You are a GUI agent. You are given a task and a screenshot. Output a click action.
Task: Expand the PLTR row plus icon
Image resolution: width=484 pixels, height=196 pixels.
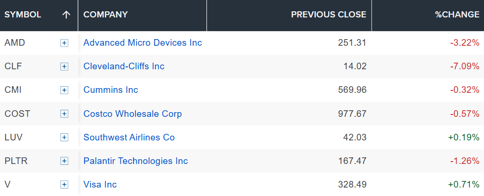coord(64,161)
